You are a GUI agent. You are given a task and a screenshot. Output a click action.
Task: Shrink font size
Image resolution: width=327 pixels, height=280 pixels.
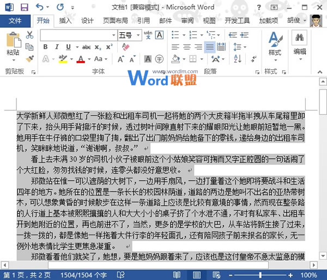point(132,59)
